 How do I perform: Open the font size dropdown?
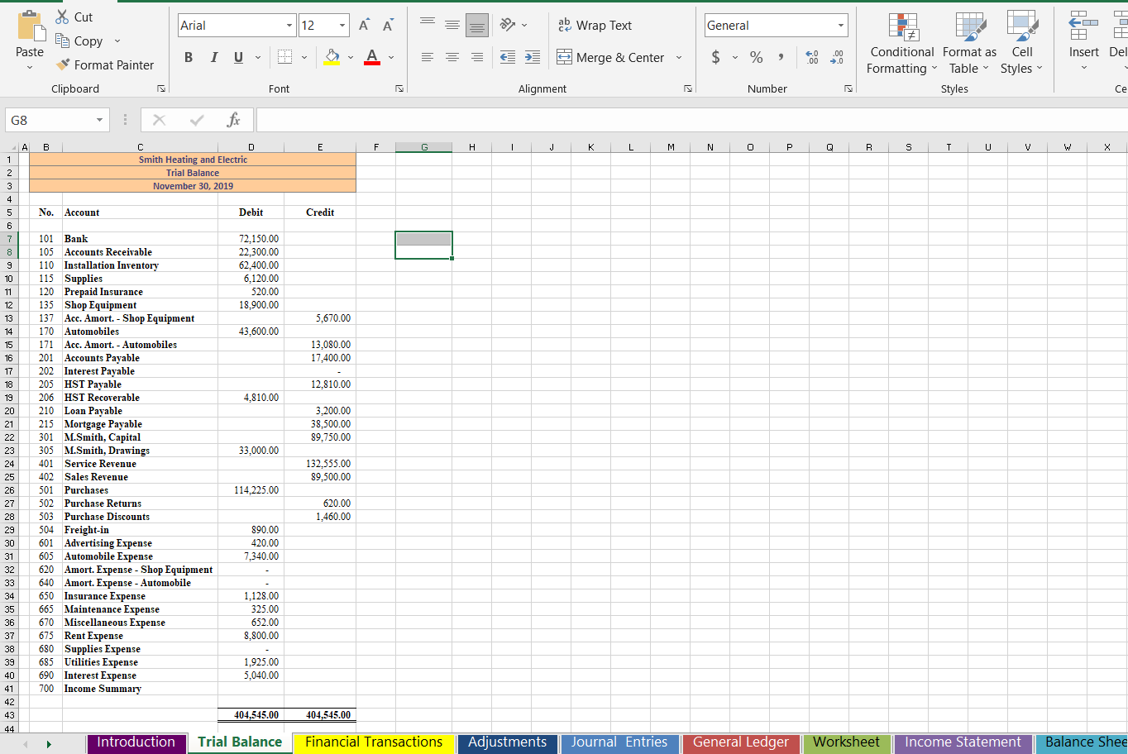tap(342, 26)
